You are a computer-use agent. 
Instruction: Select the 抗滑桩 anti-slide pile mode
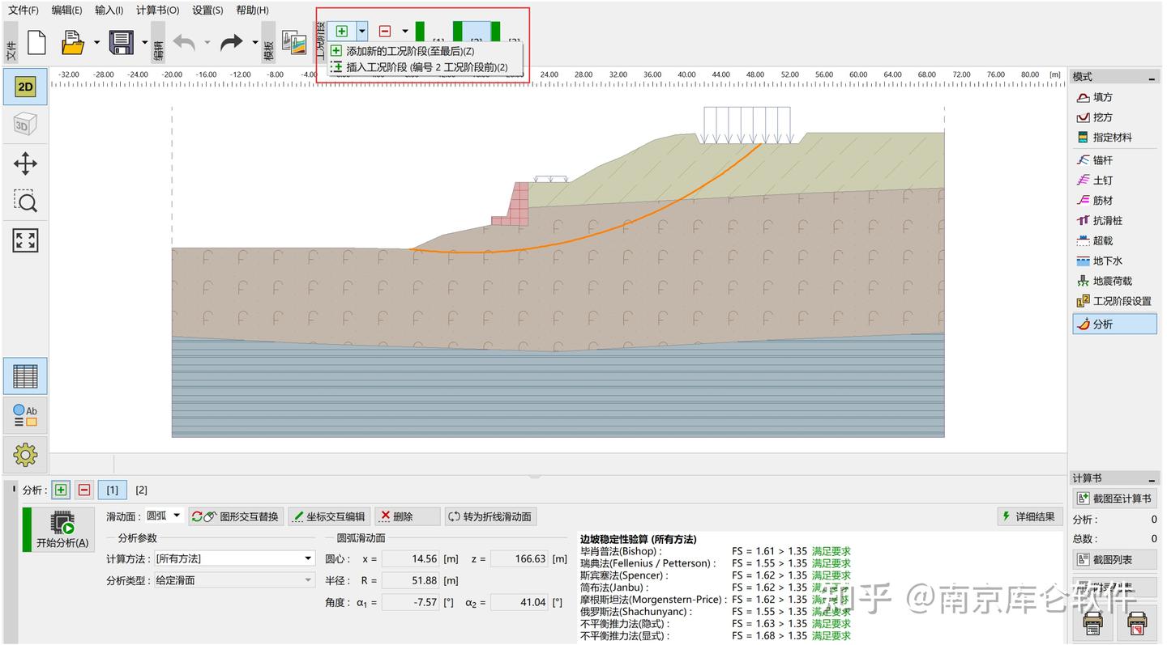pos(1114,219)
